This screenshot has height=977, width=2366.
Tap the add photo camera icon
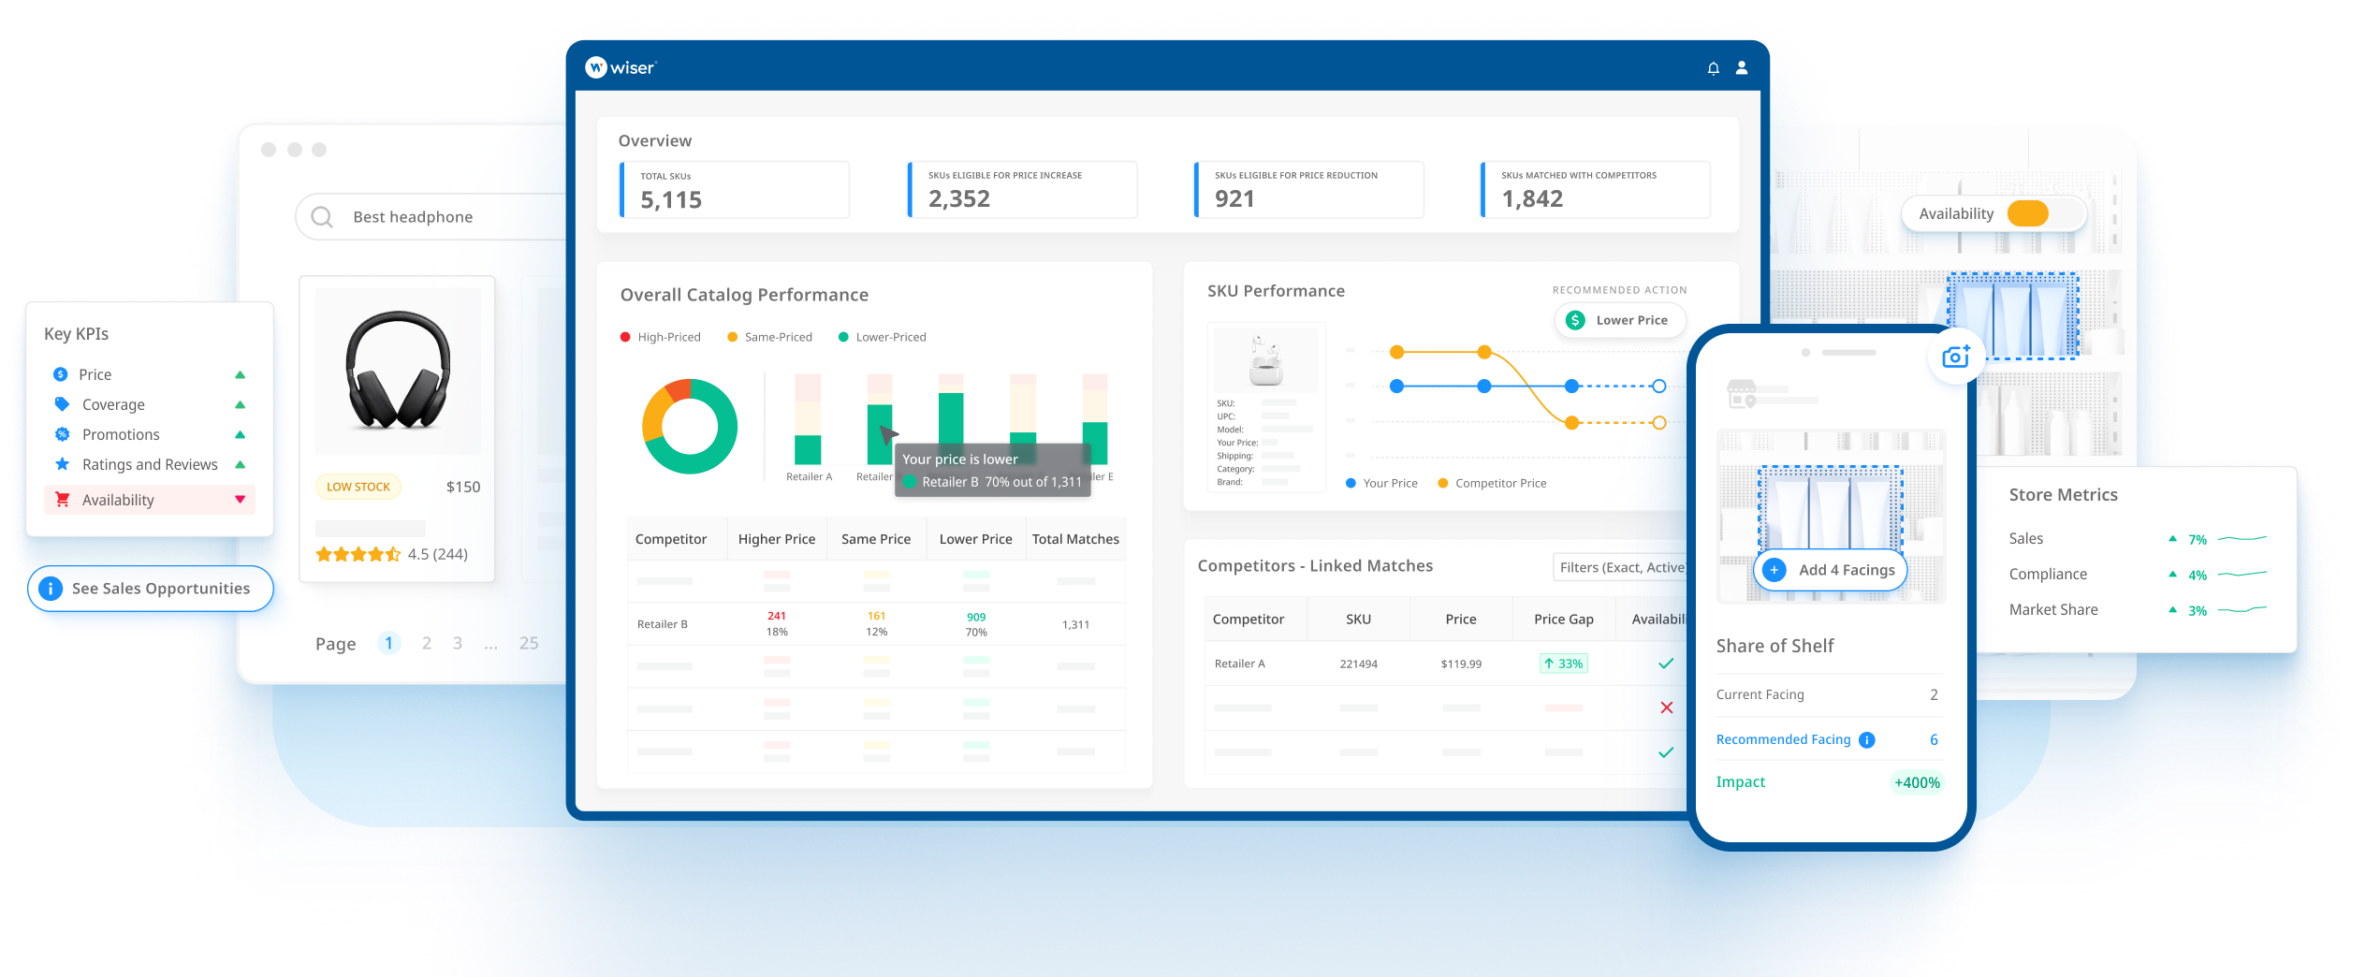[x=1955, y=357]
